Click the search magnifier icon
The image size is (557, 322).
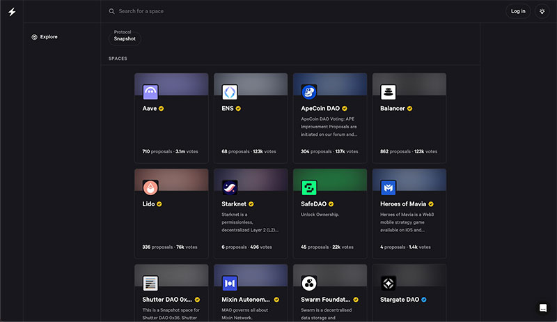(x=111, y=11)
